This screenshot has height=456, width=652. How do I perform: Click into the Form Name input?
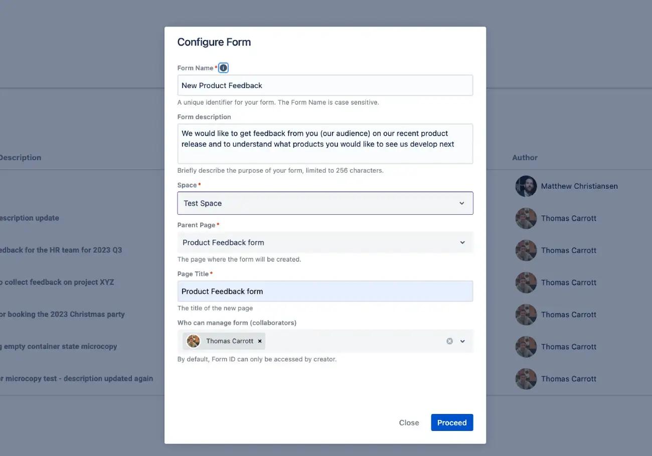(325, 86)
